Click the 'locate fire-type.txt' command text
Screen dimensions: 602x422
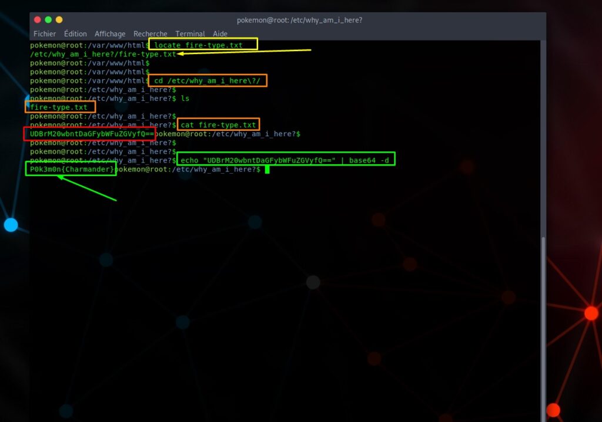pyautogui.click(x=198, y=45)
